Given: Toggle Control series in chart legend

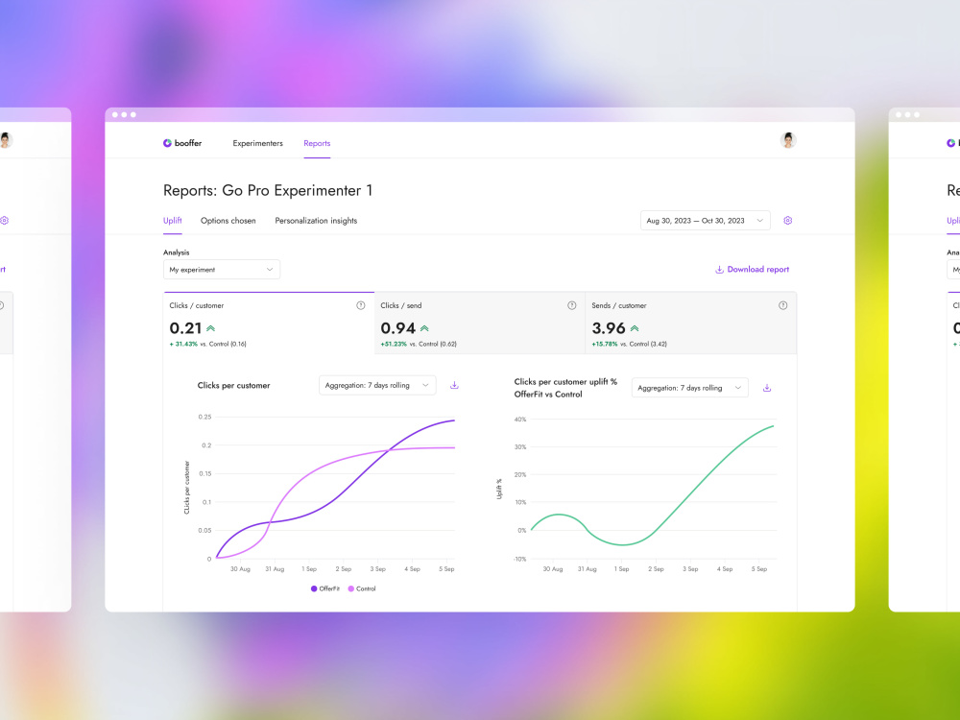Looking at the screenshot, I should click(x=362, y=588).
